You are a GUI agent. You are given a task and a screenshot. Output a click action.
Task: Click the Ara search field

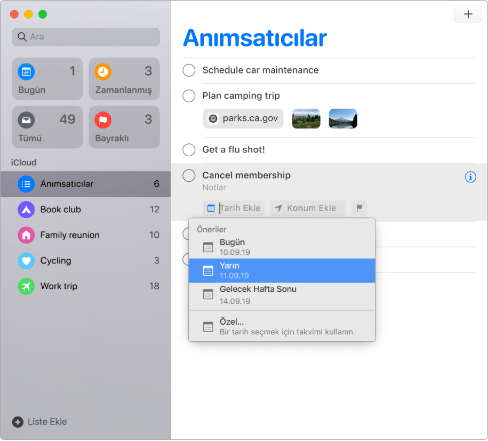(86, 37)
